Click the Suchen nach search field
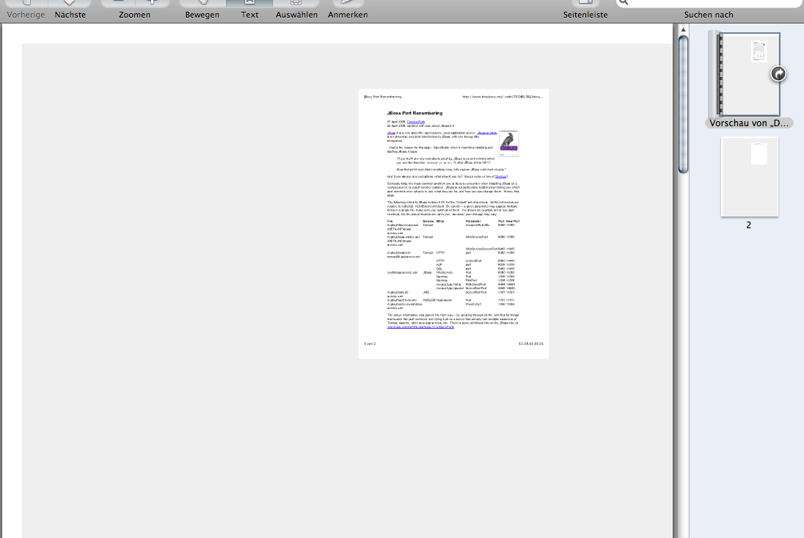This screenshot has width=804, height=538. coord(708,3)
